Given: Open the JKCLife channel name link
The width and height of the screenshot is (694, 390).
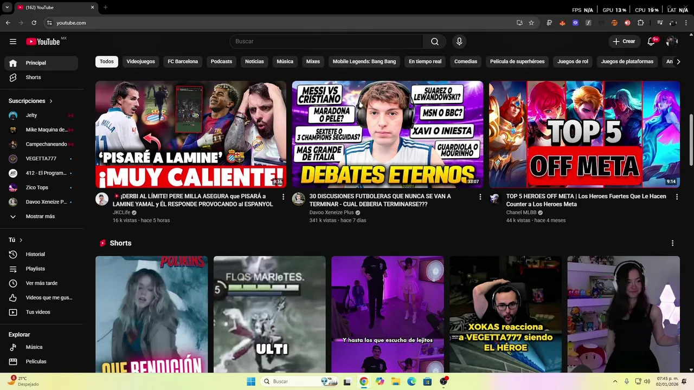Looking at the screenshot, I should tap(121, 213).
